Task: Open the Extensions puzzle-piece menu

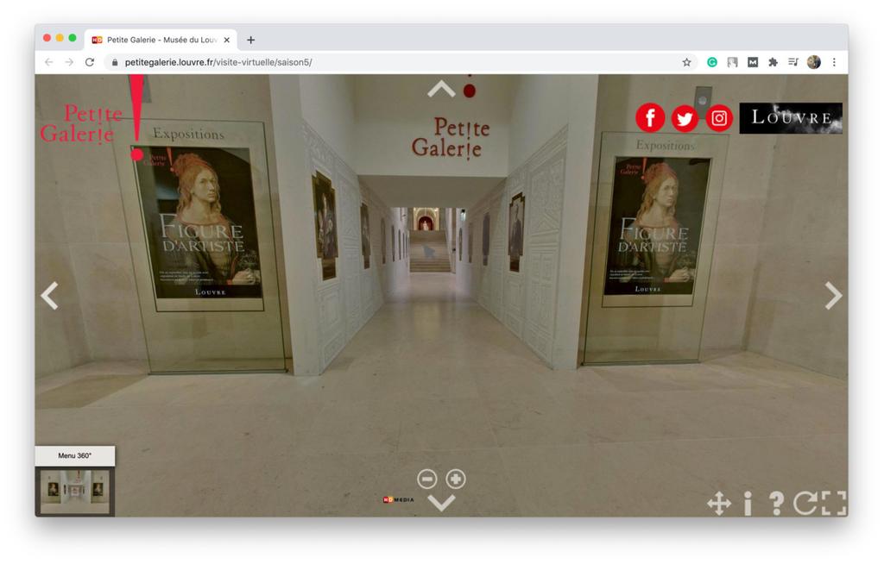Action: tap(773, 63)
